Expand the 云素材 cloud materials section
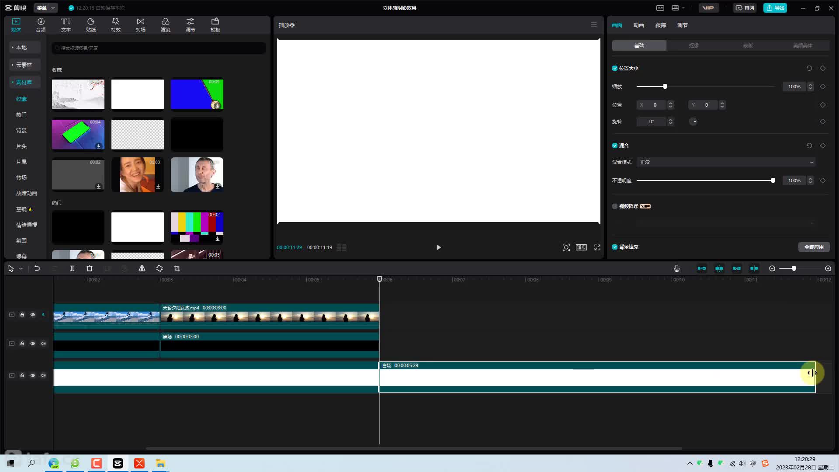 pyautogui.click(x=25, y=65)
